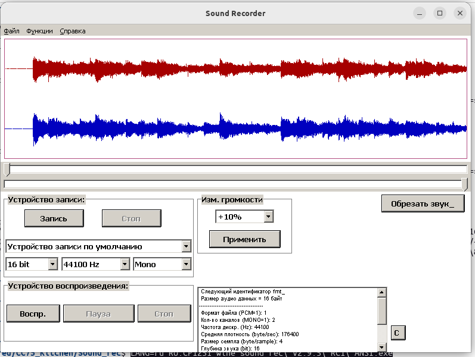Click the lower slider thumb at the right end
This screenshot has width=475, height=357.
click(465, 184)
